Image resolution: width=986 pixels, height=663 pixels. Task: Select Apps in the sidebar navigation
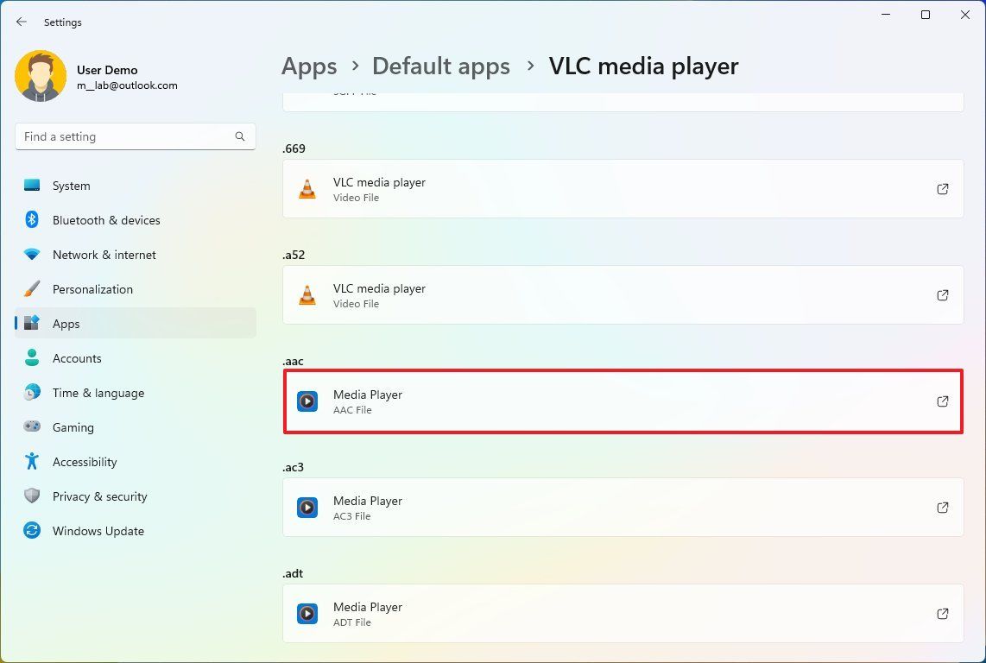point(66,324)
